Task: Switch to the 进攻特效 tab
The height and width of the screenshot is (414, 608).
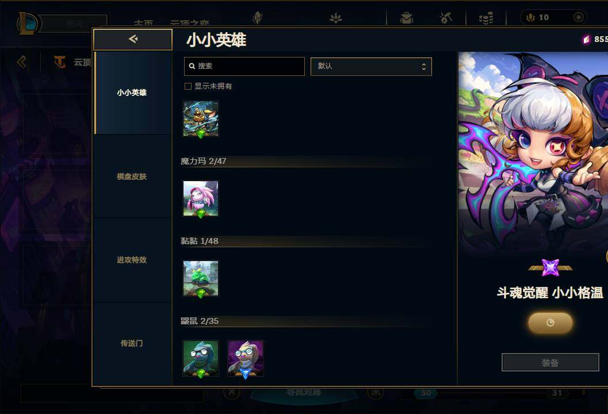Action: (132, 260)
